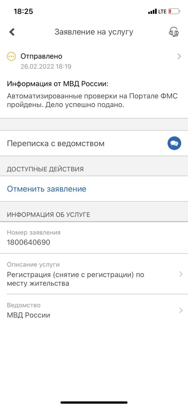Check battery indicator in status bar

(x=174, y=12)
